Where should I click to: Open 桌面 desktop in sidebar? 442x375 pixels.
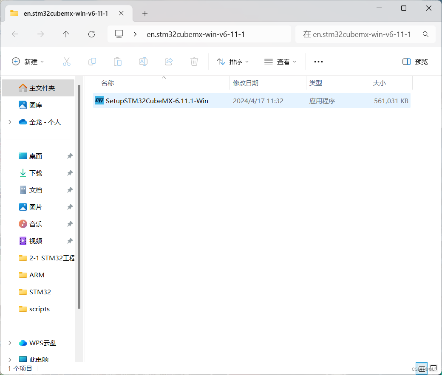pyautogui.click(x=31, y=156)
